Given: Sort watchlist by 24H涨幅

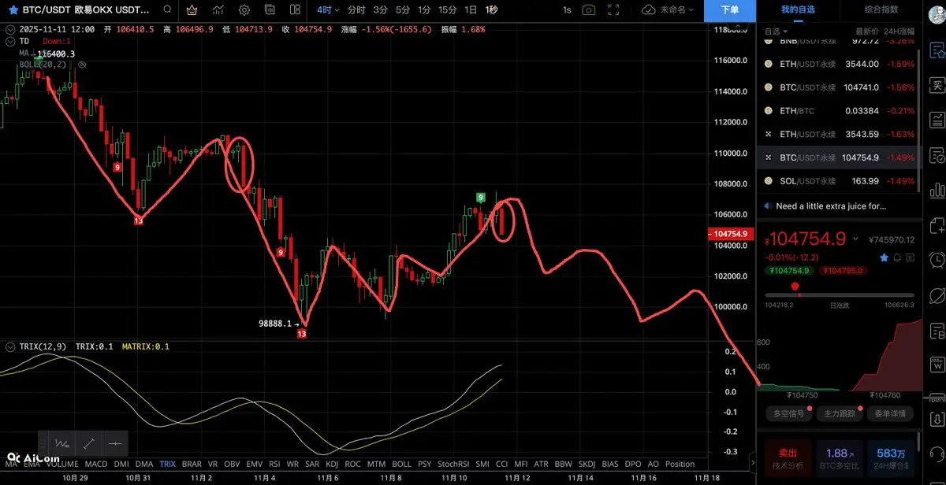Looking at the screenshot, I should pos(899,31).
